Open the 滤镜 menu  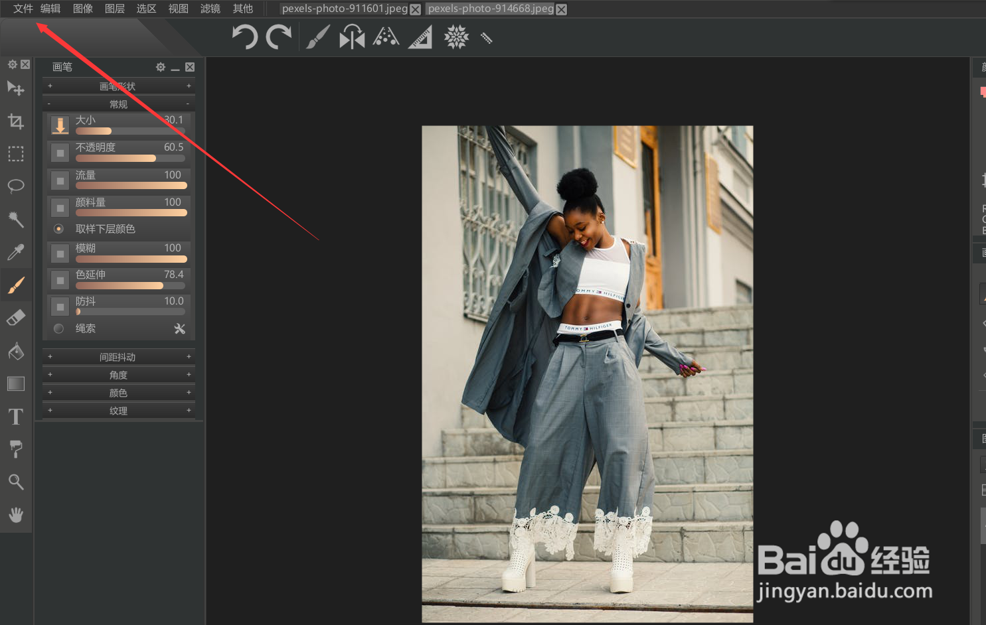pyautogui.click(x=210, y=9)
